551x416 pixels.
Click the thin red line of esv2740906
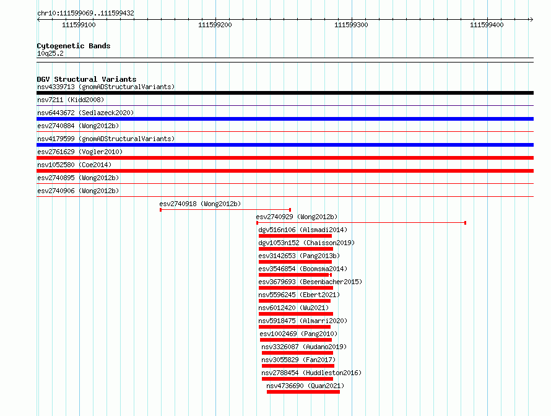pos(285,196)
